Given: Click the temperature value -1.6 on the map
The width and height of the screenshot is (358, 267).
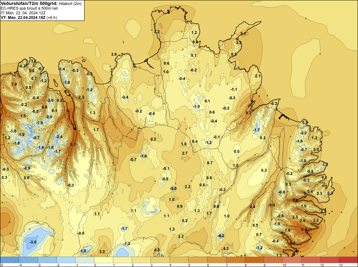Looking at the screenshot, I should tap(144, 156).
